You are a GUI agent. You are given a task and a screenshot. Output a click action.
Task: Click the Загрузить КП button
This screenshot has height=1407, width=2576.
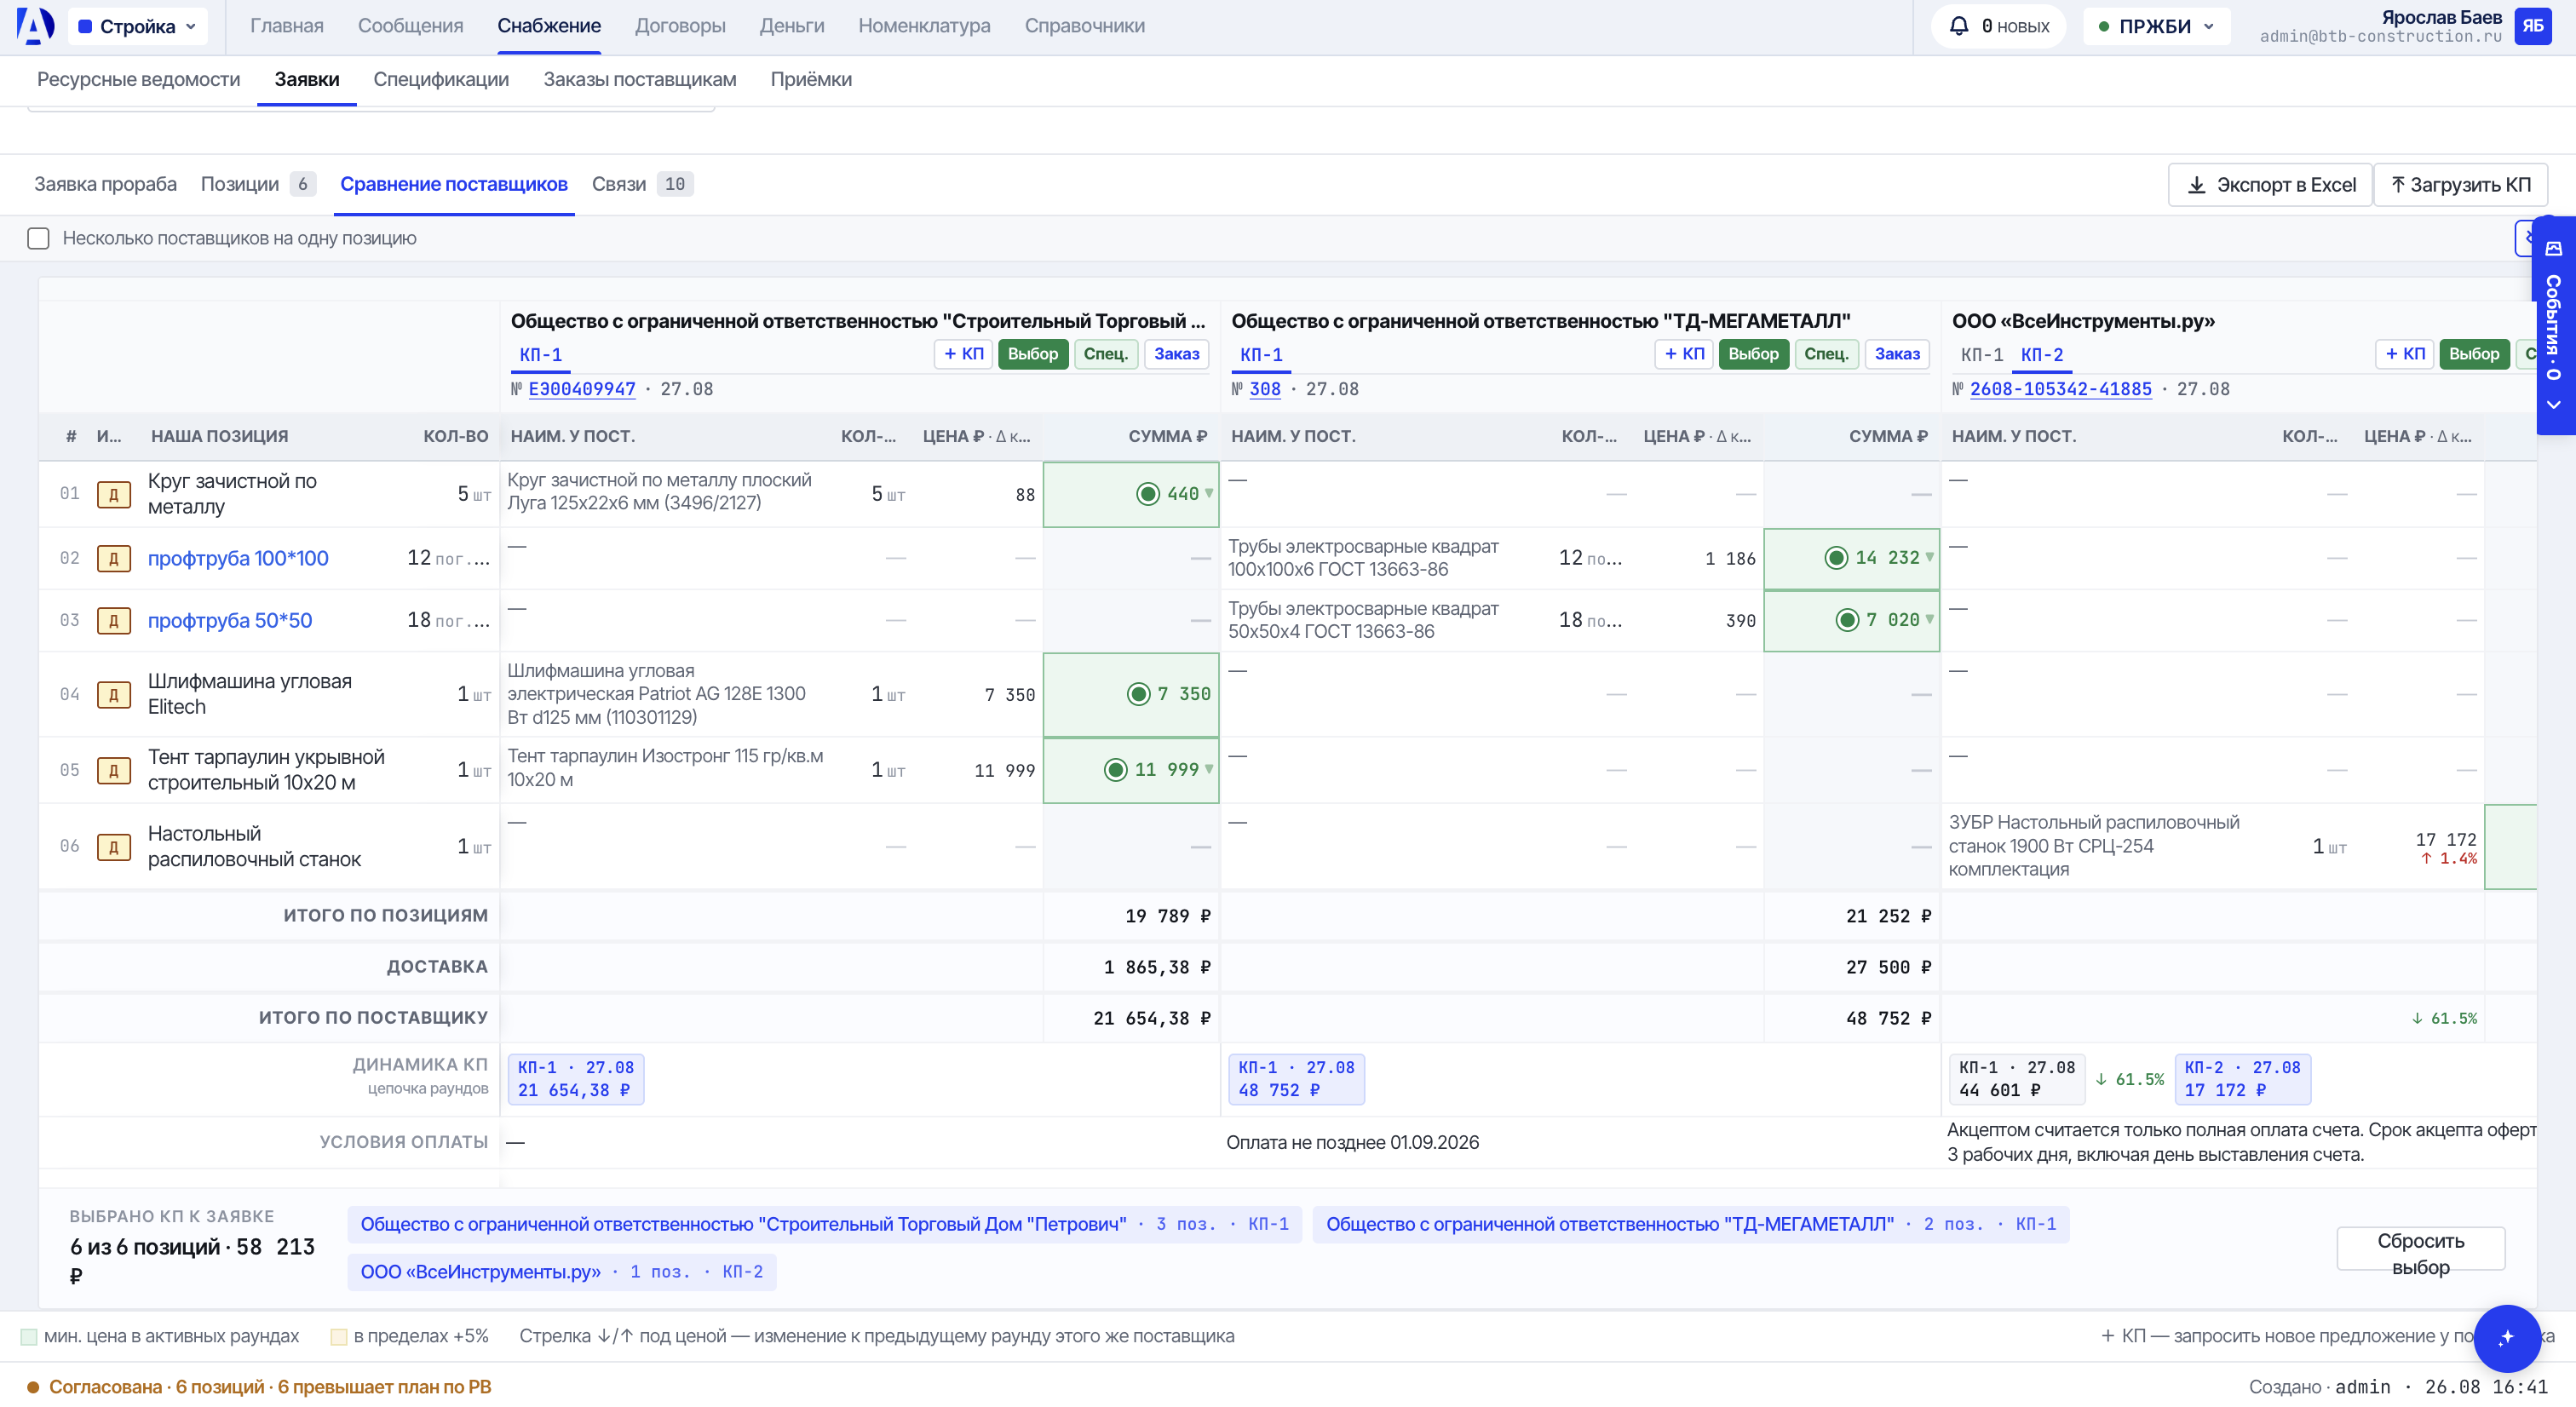2460,185
